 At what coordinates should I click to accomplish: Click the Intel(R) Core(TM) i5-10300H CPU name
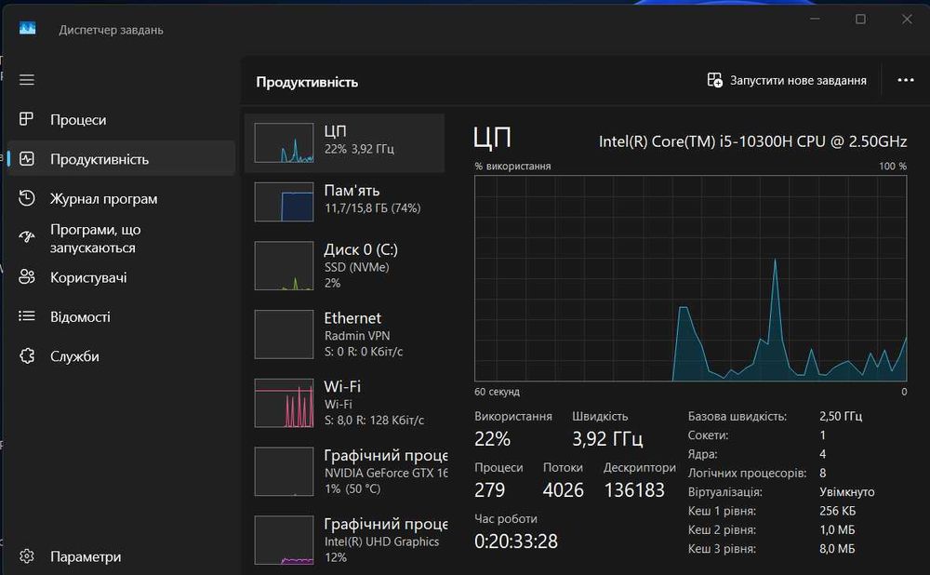click(x=752, y=141)
